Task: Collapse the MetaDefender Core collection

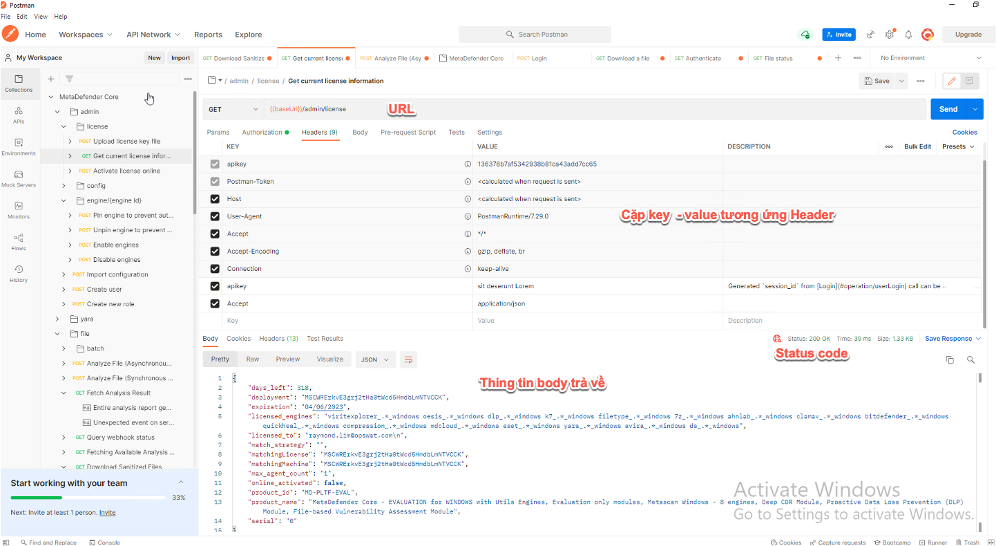Action: click(50, 96)
